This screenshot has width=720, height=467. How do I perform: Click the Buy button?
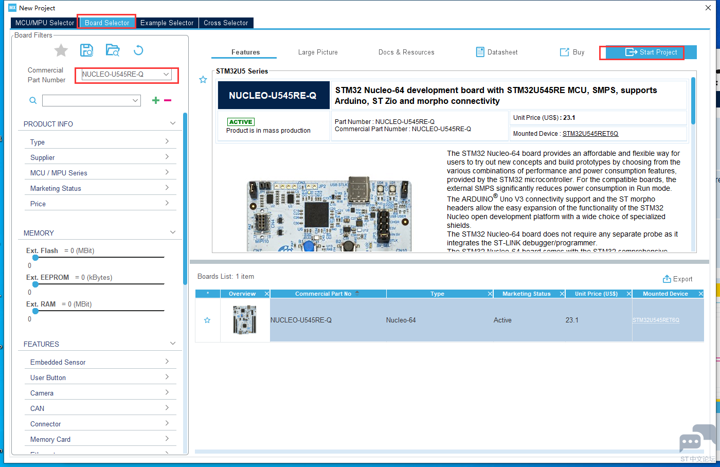(x=572, y=52)
